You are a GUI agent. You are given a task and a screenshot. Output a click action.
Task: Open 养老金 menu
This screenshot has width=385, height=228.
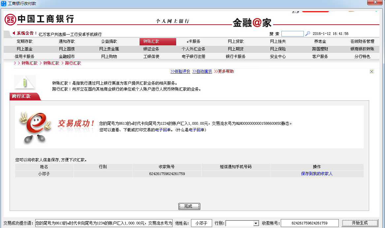pos(320,41)
